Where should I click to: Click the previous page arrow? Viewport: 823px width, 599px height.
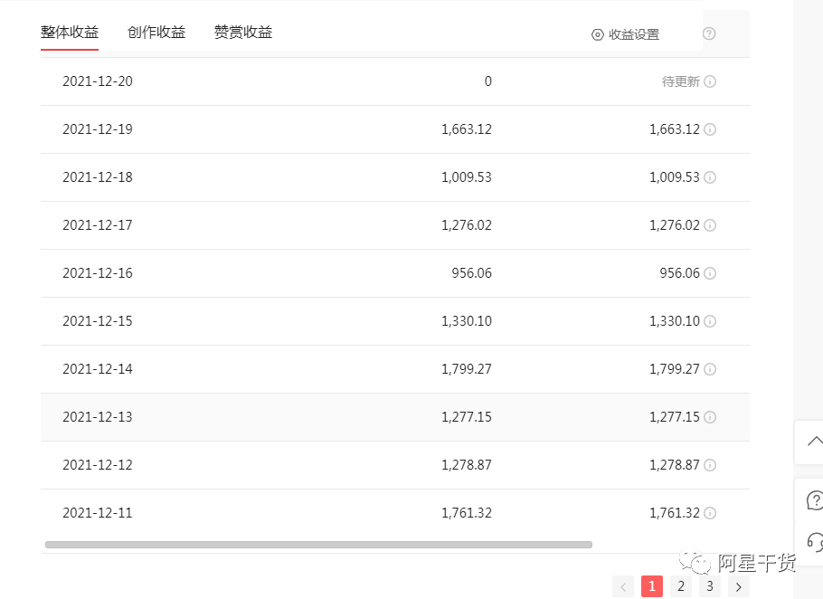pyautogui.click(x=623, y=586)
